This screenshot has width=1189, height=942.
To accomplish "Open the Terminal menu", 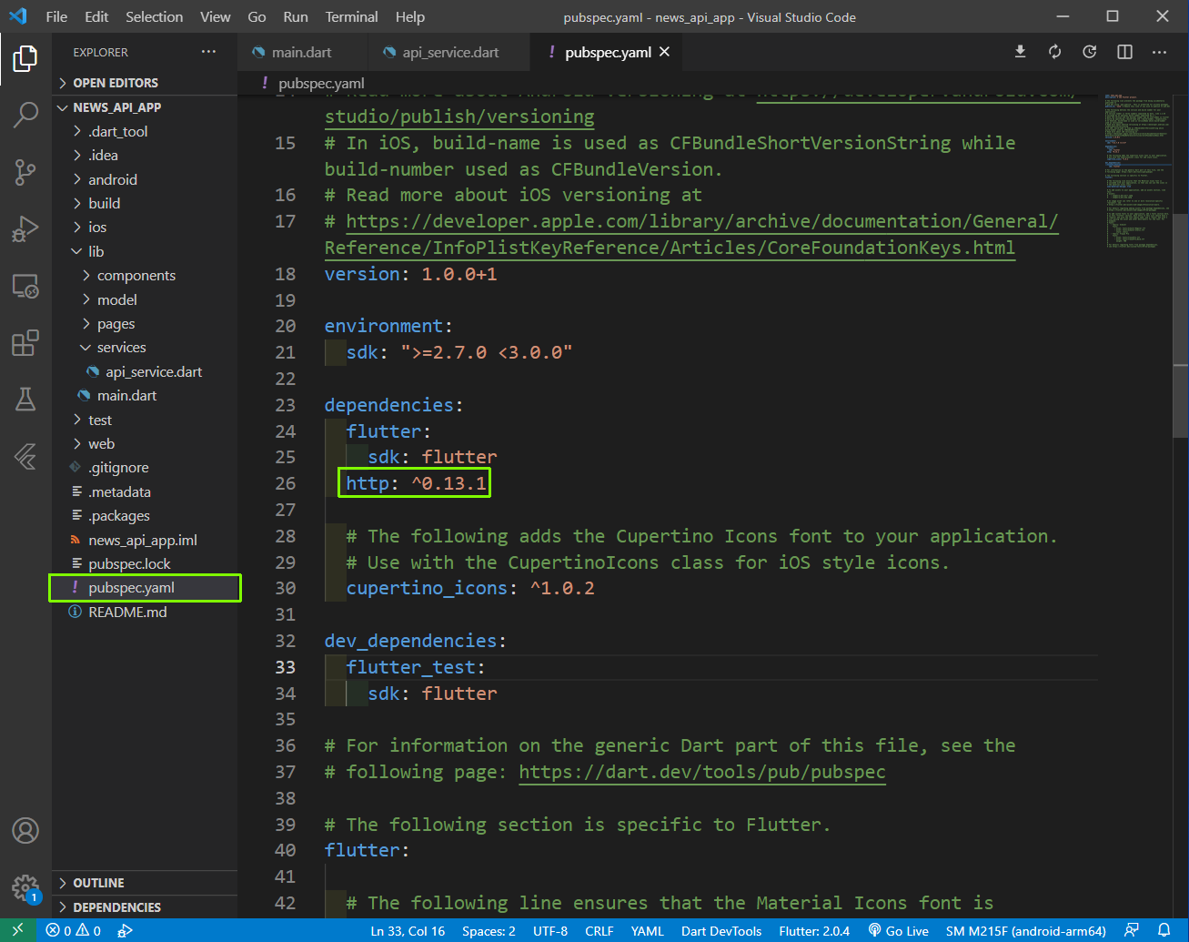I will click(351, 16).
